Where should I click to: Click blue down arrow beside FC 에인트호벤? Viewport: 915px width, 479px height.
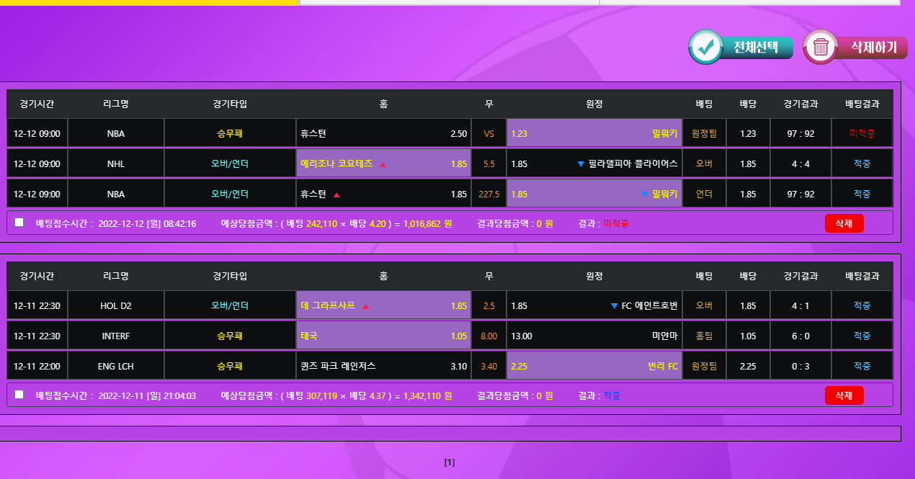pos(614,306)
